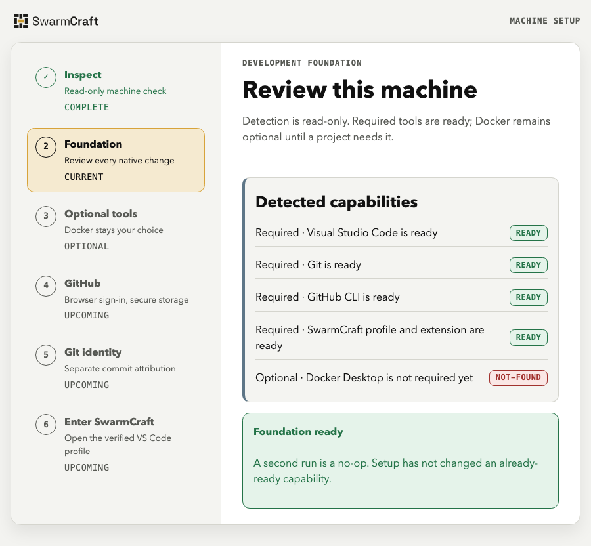Click the step 2 number circle
591x546 pixels.
(x=46, y=146)
